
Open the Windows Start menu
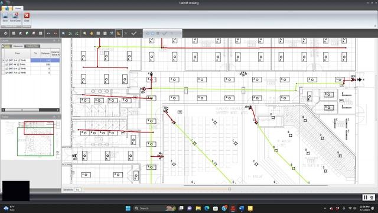point(128,208)
